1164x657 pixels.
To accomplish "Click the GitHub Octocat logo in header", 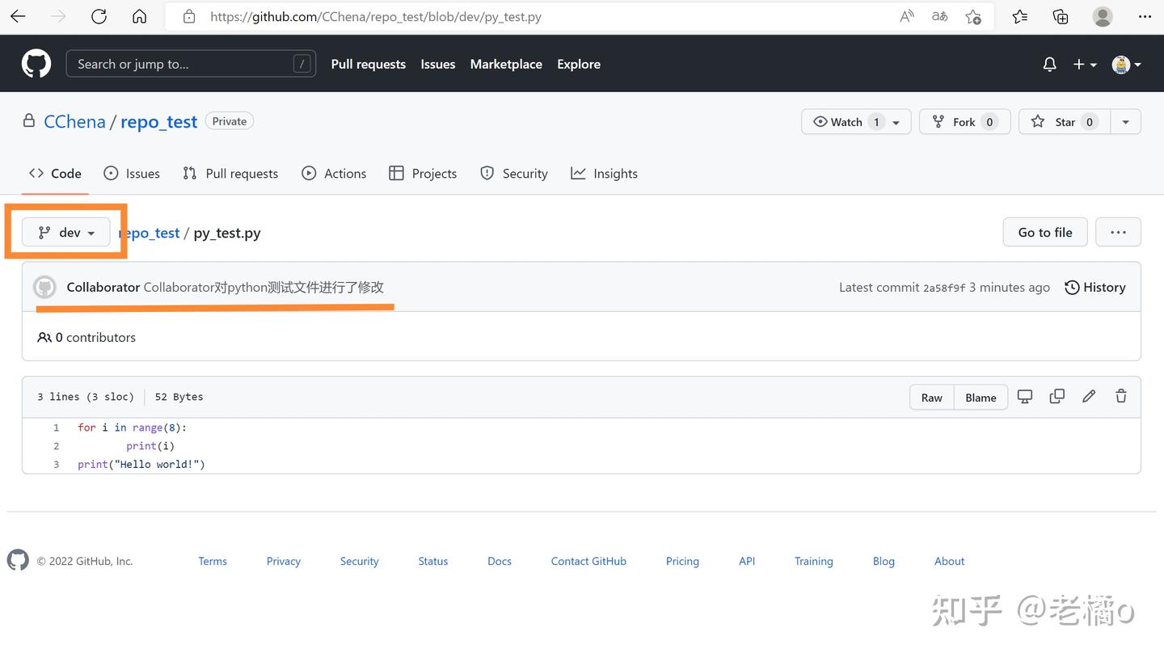I will [x=36, y=64].
